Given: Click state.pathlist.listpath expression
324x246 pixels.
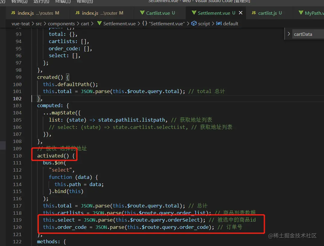Looking at the screenshot, I should point(131,120).
